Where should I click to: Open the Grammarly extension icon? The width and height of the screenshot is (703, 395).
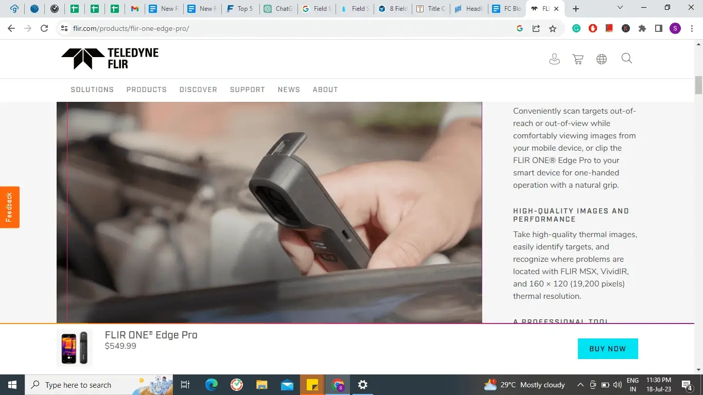pos(576,28)
